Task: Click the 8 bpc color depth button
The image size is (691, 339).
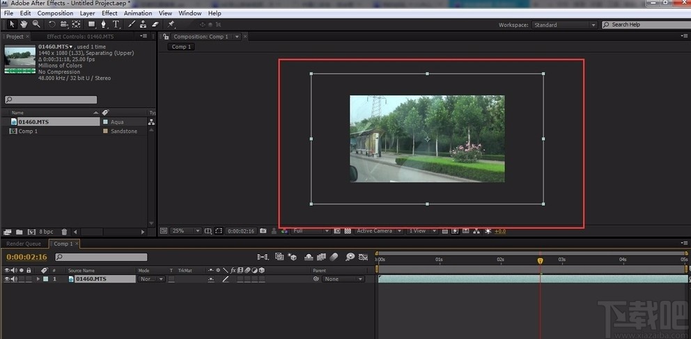Action: [x=46, y=232]
